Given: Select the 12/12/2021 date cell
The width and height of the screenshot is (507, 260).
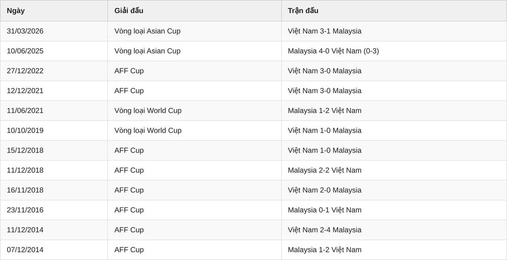Looking at the screenshot, I should 54,91.
